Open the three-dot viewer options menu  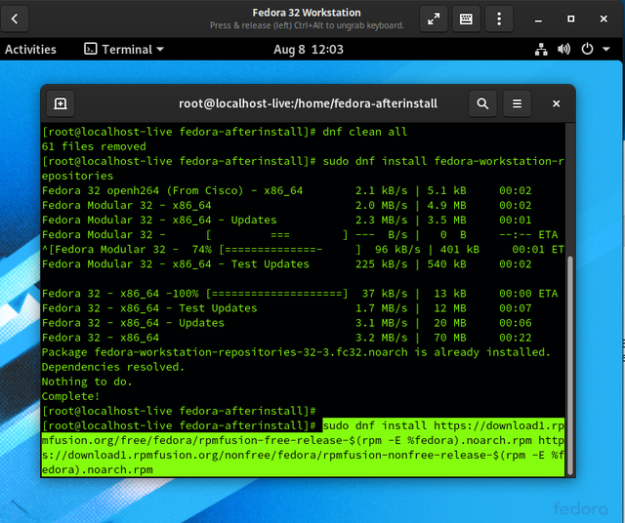coord(499,19)
